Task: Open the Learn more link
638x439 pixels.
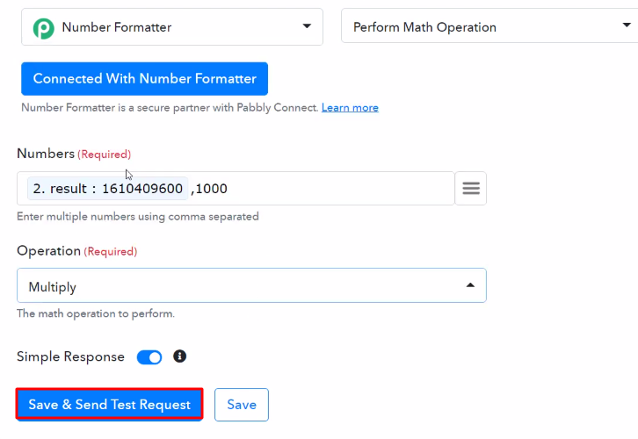Action: [350, 108]
